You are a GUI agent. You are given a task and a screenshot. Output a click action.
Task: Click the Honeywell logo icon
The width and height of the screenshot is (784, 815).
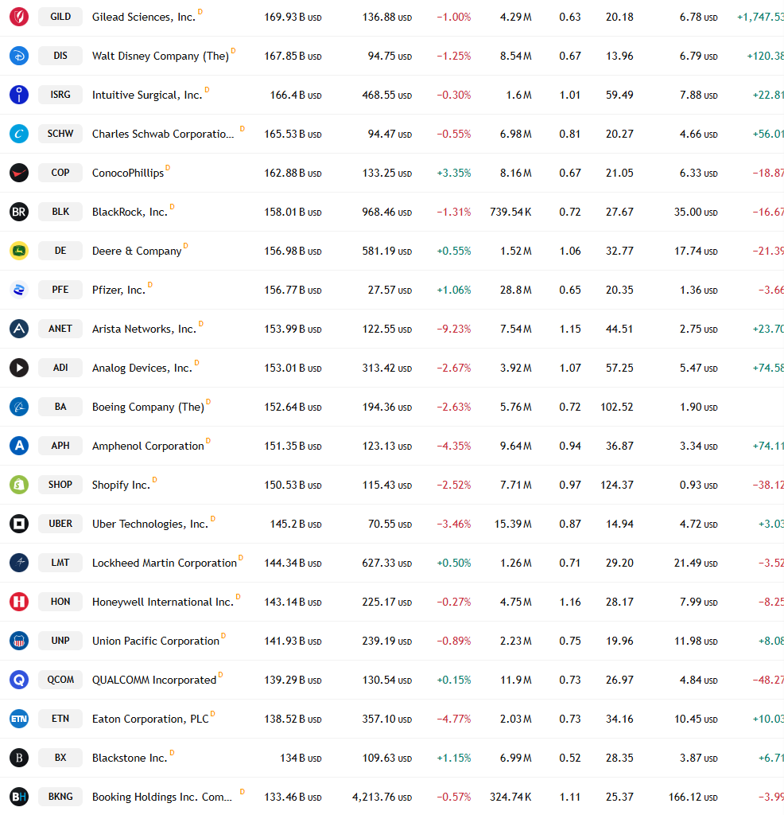pos(19,602)
